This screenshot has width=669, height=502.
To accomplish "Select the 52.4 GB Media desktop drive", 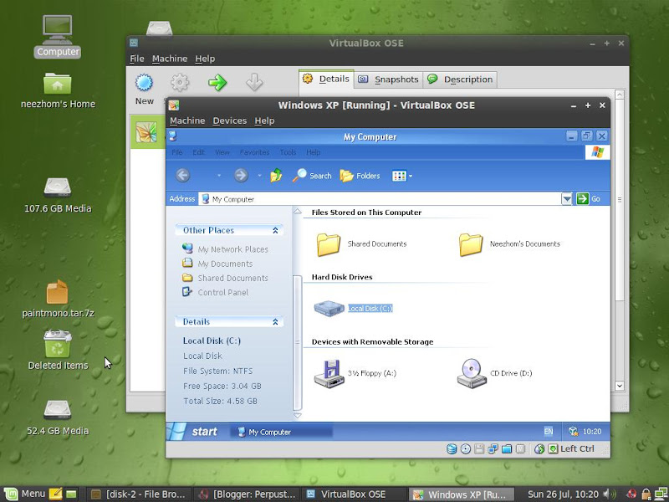I will (x=58, y=417).
